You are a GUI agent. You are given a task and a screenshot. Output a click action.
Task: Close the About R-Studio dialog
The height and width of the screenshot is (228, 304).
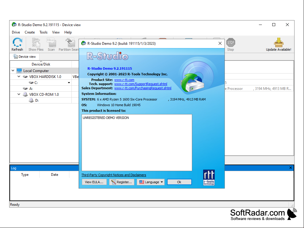(x=220, y=43)
